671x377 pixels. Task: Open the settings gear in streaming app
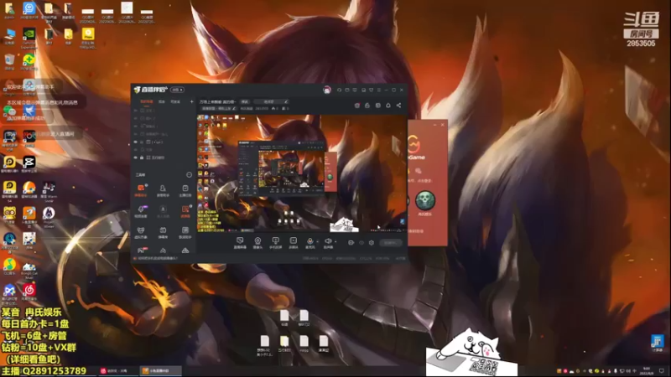pos(372,243)
